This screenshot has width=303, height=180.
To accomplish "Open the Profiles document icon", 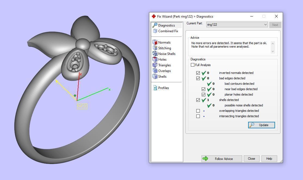I will (155, 88).
